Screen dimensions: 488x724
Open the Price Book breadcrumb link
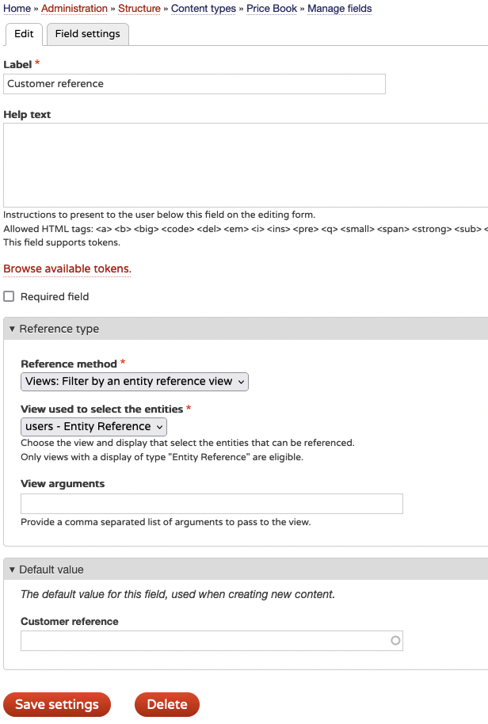click(x=272, y=8)
